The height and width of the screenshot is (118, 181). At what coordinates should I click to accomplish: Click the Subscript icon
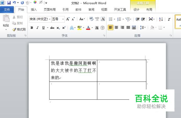(58, 28)
